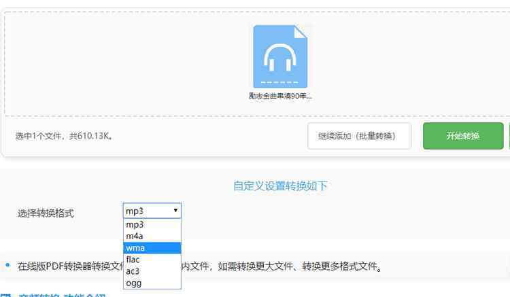Click the 自定义设置转换如下 heading

point(280,186)
